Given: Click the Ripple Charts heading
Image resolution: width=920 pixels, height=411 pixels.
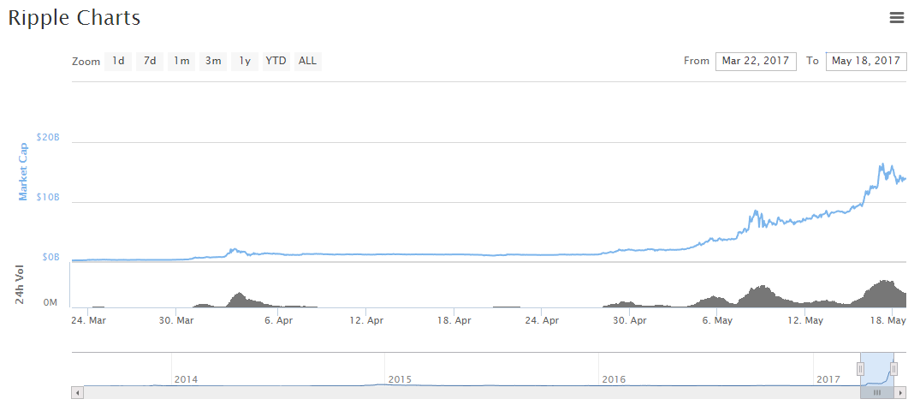Looking at the screenshot, I should (x=74, y=18).
